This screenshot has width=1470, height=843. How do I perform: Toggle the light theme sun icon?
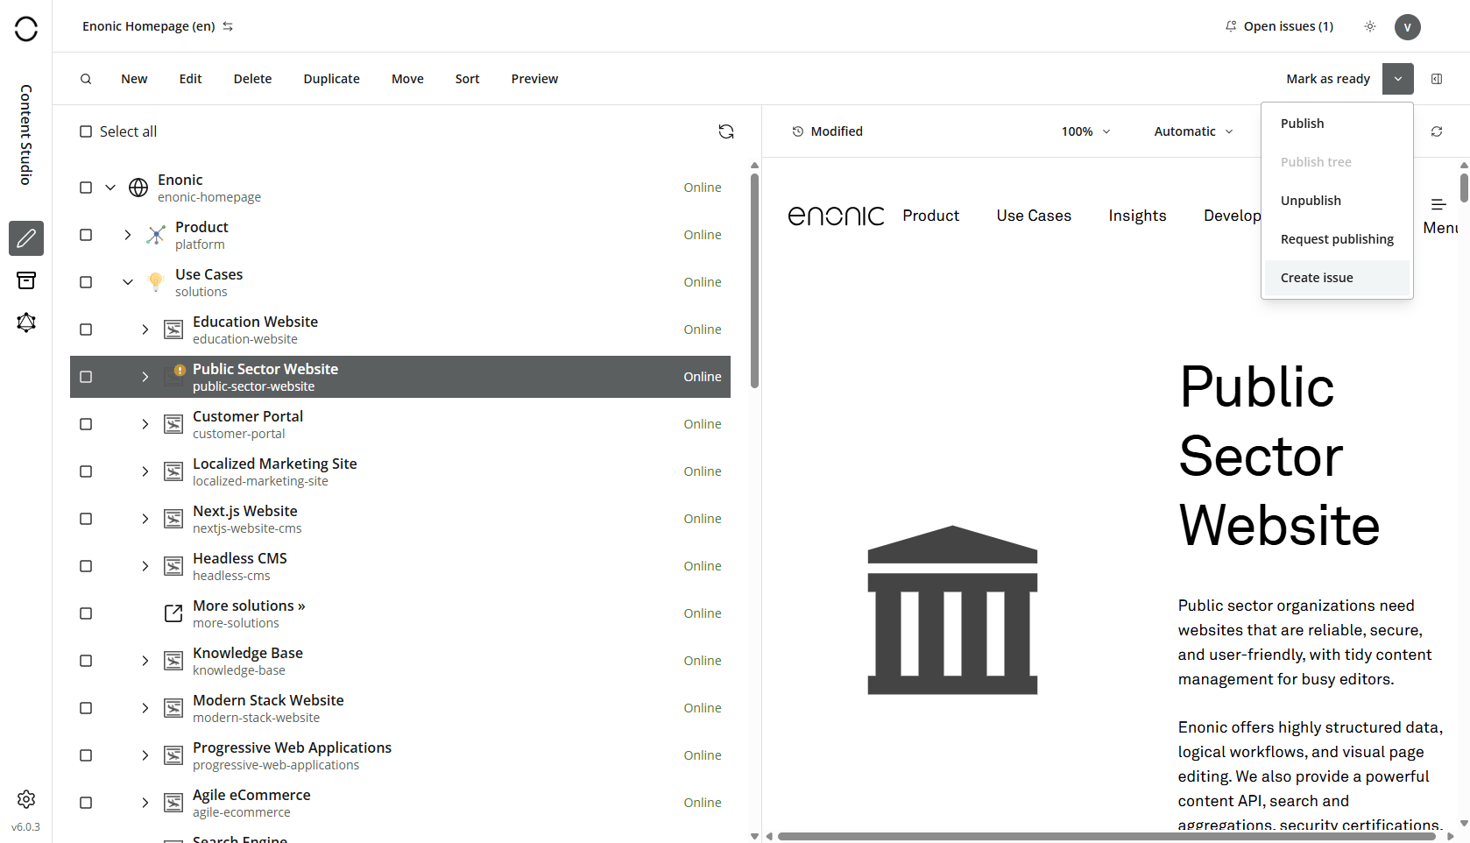coord(1370,26)
